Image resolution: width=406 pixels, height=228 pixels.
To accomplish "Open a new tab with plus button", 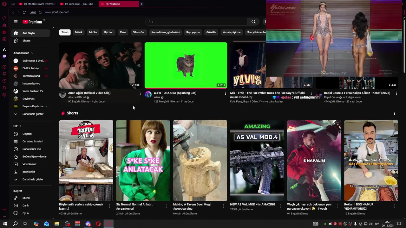I will 141,4.
